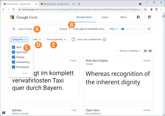Click the browser address bar URL
The image size is (165, 116).
pyautogui.click(x=82, y=9)
